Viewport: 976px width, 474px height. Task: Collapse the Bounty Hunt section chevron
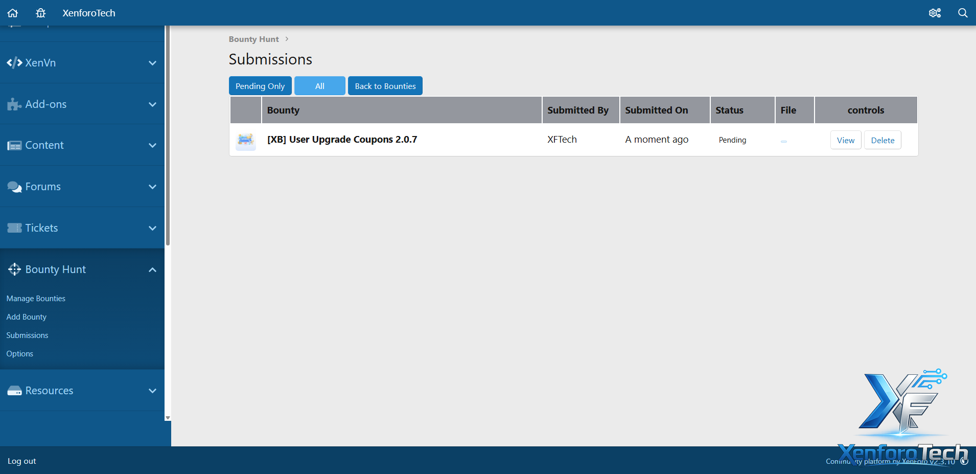click(152, 269)
